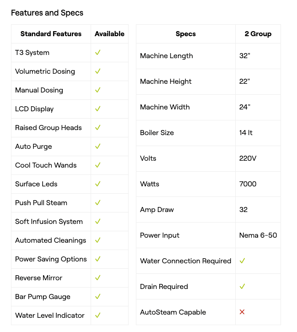Click the red X for AutoSteam Capable
Viewport: 297px width, 332px height.
point(242,312)
